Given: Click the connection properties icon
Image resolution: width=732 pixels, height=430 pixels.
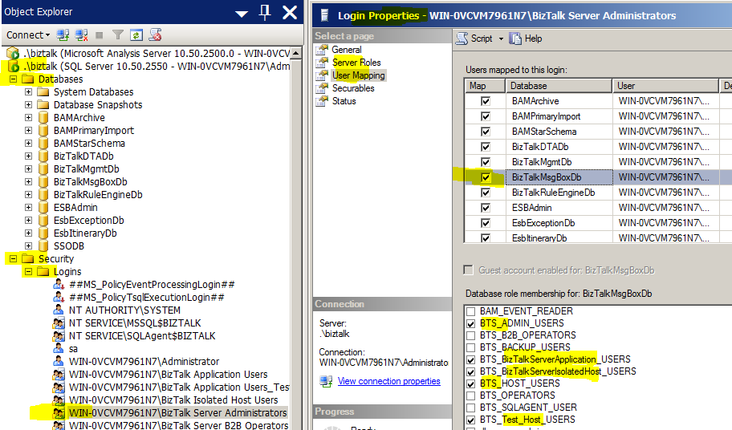Looking at the screenshot, I should [326, 381].
